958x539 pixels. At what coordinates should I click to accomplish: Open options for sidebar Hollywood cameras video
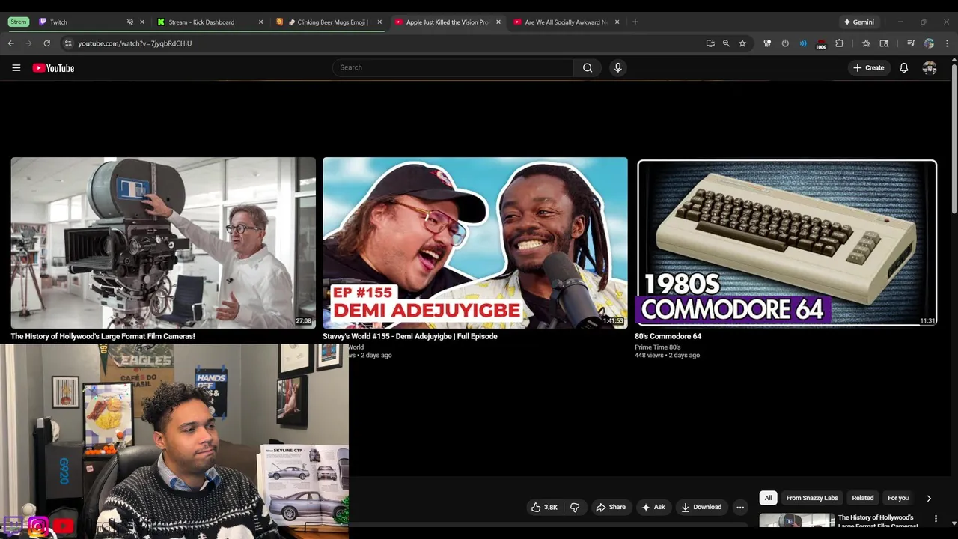(x=936, y=518)
